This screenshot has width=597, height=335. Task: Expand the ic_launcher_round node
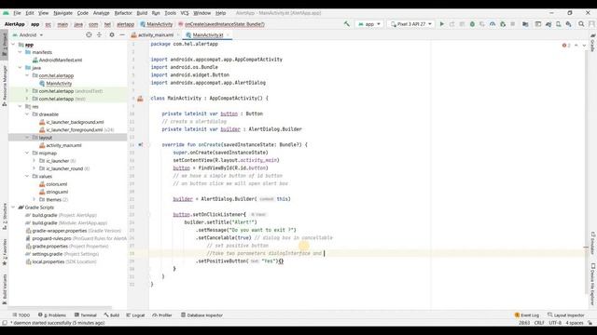click(34, 168)
